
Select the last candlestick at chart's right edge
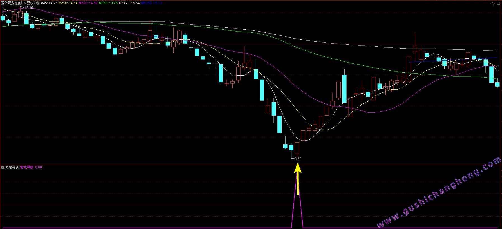497,84
